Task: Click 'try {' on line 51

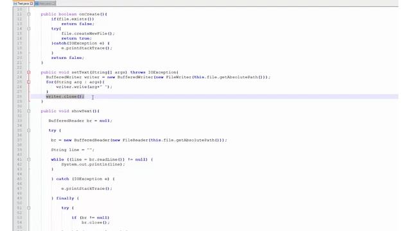Action: click(x=67, y=208)
